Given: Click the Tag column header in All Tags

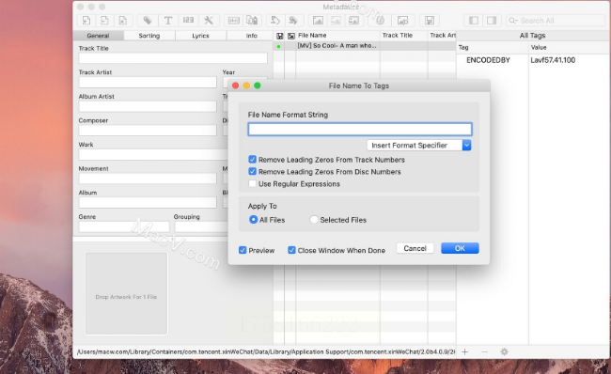Looking at the screenshot, I should coord(493,48).
